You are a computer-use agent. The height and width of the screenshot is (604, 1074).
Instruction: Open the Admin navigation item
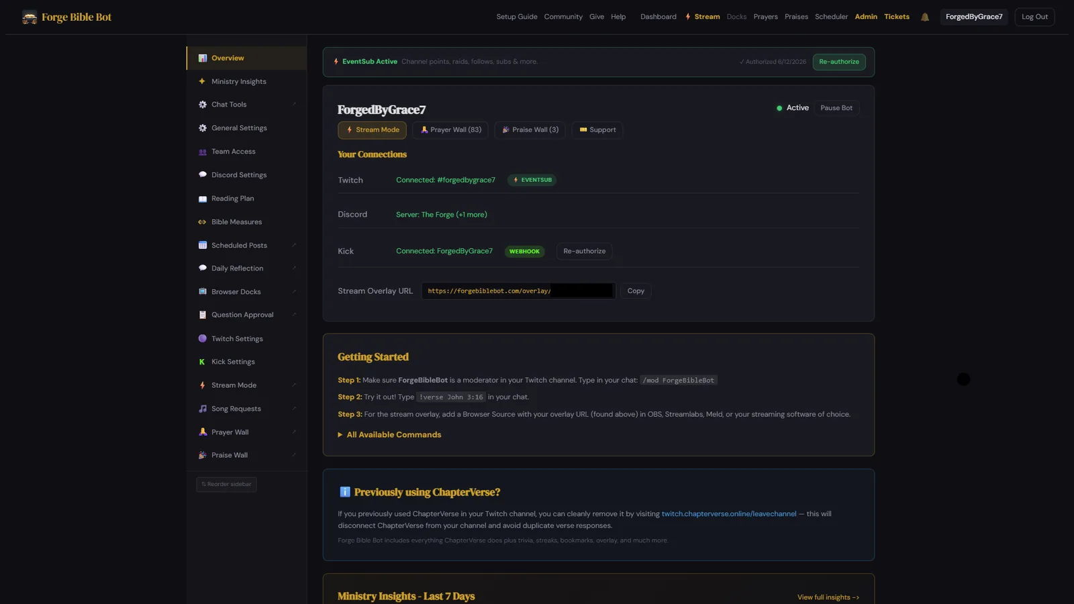[x=866, y=17]
